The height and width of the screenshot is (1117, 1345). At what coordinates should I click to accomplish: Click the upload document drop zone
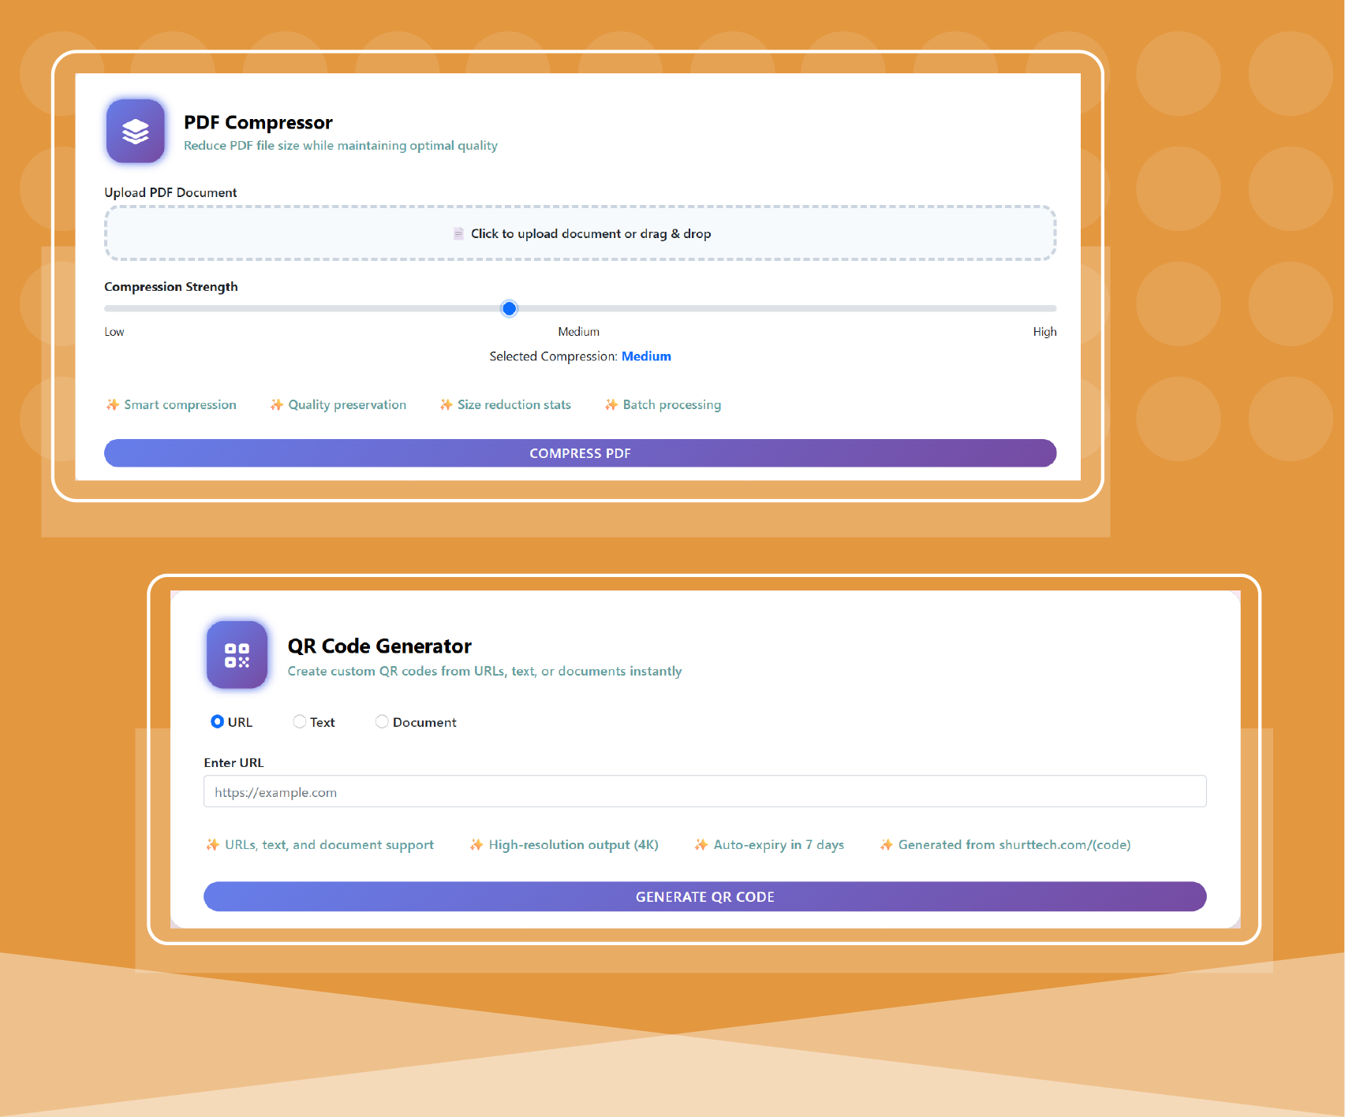[580, 233]
